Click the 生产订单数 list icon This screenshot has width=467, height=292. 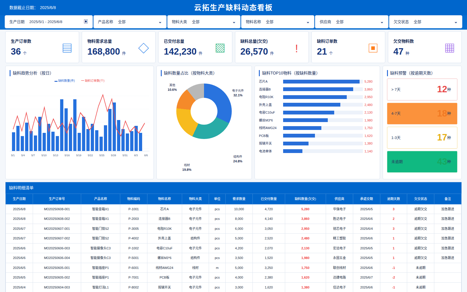tap(67, 48)
